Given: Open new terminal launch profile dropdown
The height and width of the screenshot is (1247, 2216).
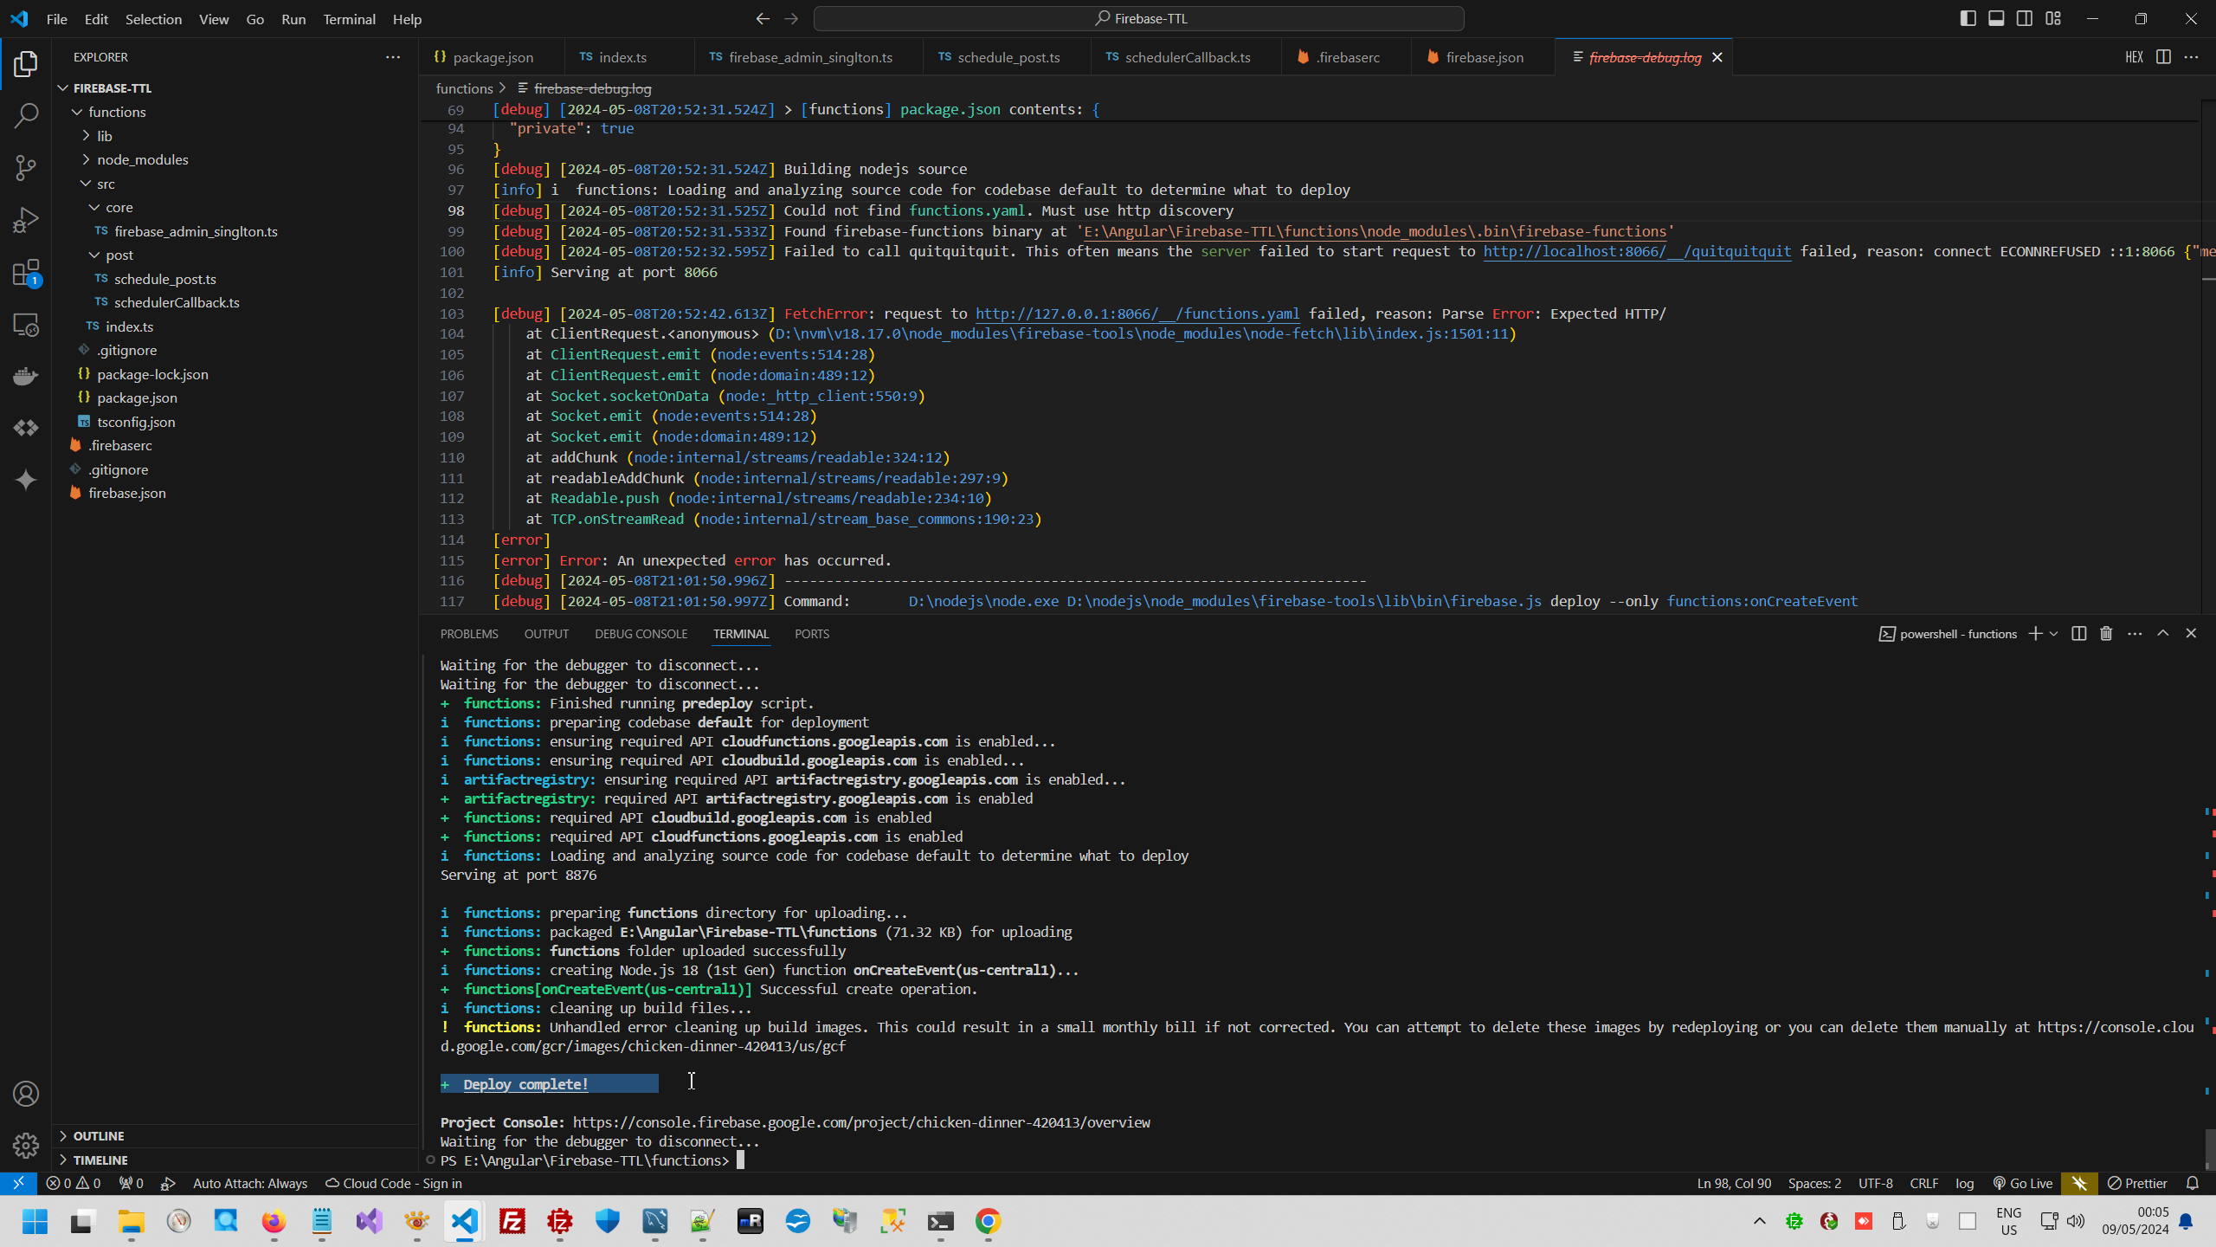Looking at the screenshot, I should [2053, 634].
